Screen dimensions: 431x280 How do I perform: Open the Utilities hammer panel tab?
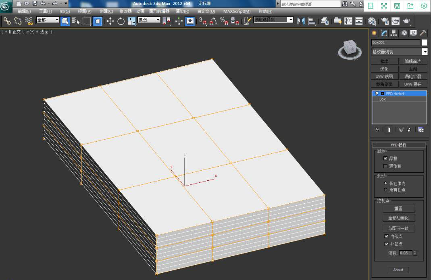[423, 33]
